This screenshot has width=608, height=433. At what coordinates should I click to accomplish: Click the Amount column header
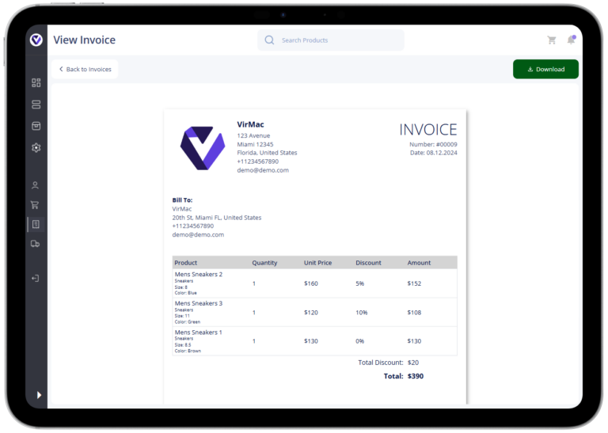tap(419, 263)
